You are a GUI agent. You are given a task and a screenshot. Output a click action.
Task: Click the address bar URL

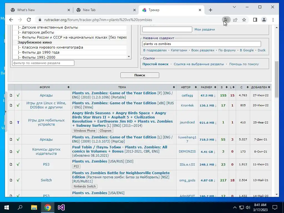point(98,20)
